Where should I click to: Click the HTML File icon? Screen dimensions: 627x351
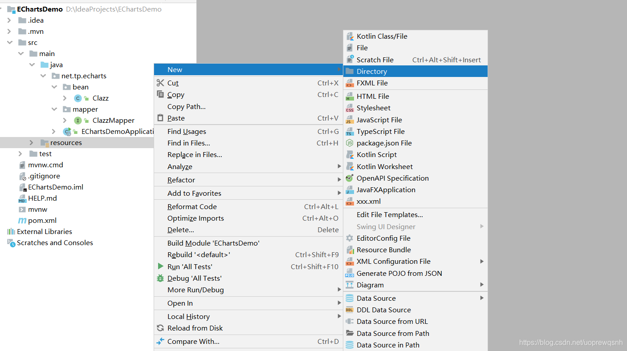pyautogui.click(x=350, y=96)
